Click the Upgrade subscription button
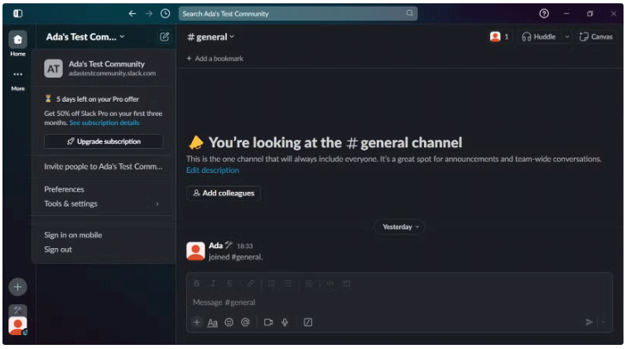 (x=104, y=141)
